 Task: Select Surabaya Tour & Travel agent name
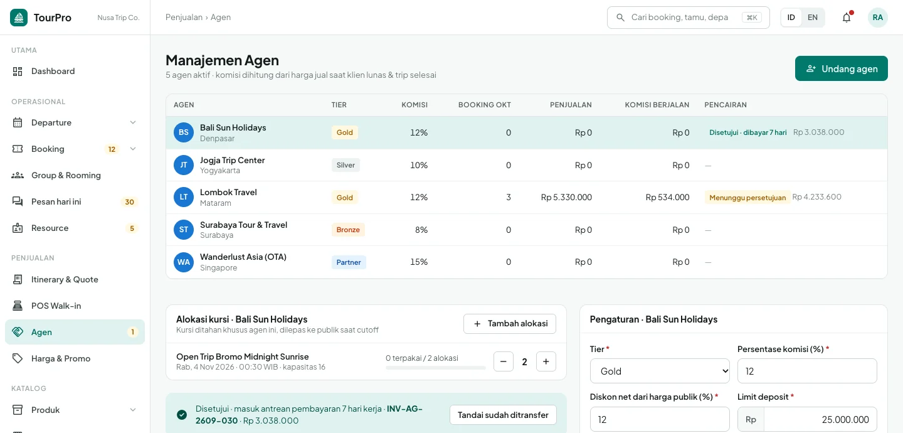244,225
